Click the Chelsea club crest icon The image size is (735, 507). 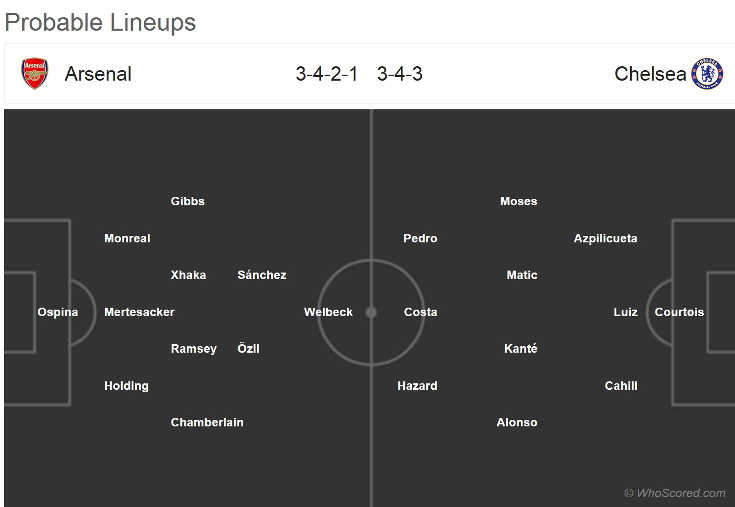click(x=707, y=74)
